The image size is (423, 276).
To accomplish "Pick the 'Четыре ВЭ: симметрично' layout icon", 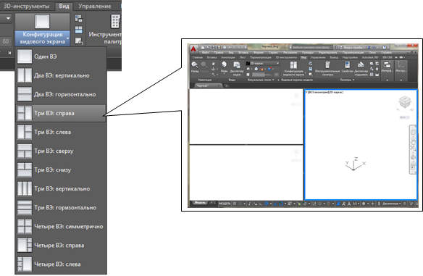I will [25, 226].
